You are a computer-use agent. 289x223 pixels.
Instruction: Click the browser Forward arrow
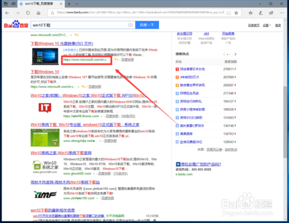17,13
